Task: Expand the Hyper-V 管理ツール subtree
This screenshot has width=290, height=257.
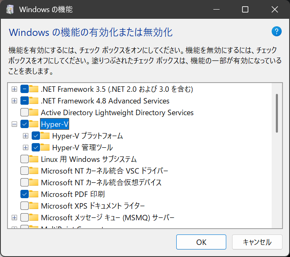Action: click(x=26, y=147)
